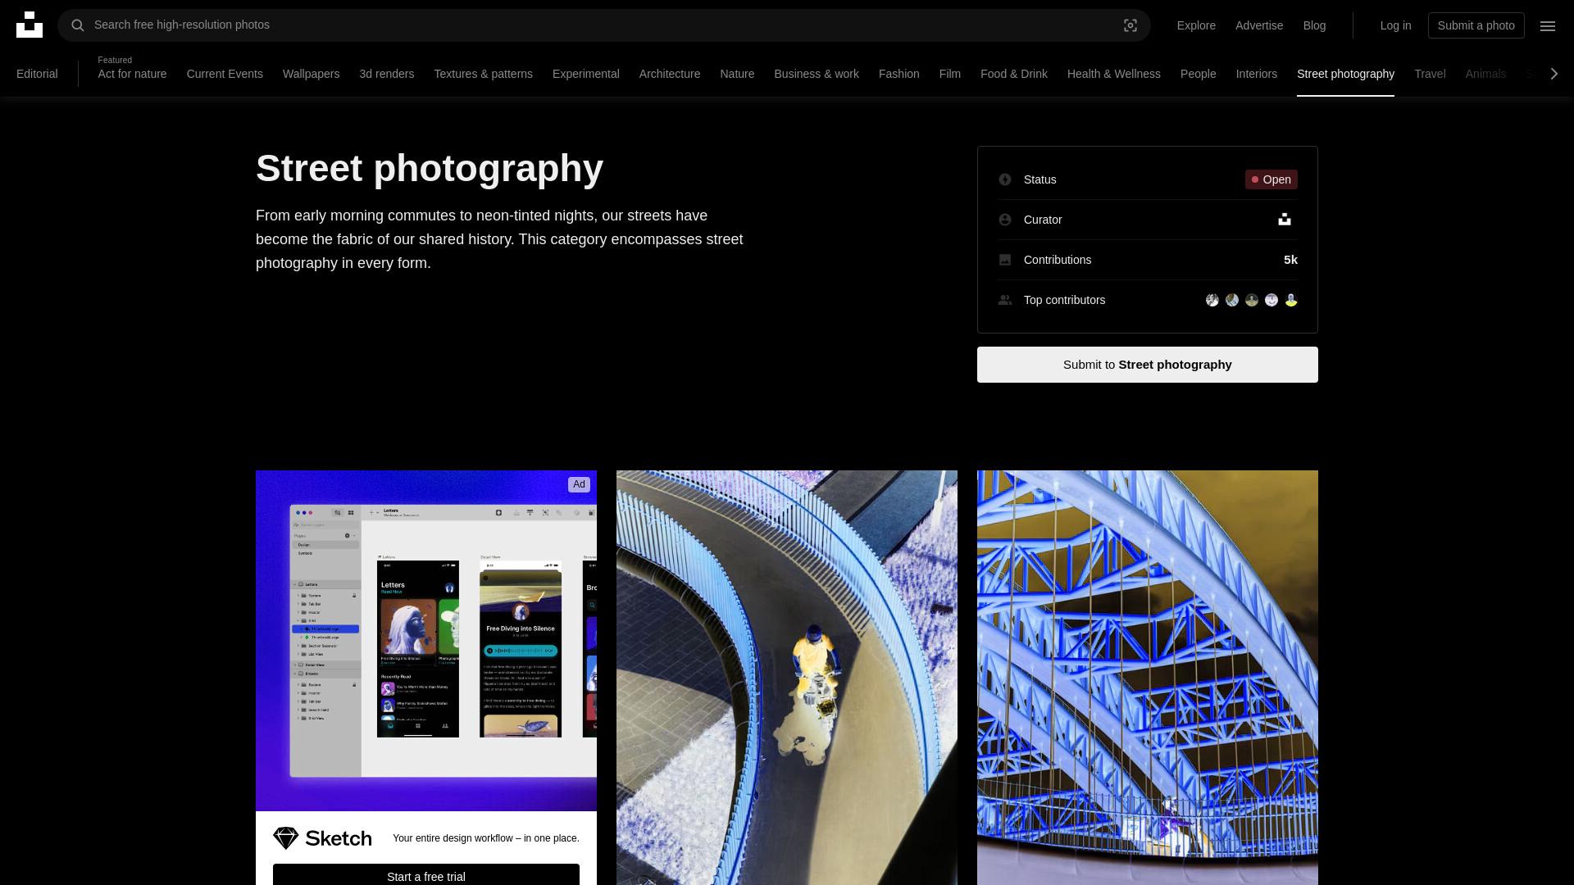1574x885 pixels.
Task: Open the second top contributor avatar
Action: coord(1232,300)
